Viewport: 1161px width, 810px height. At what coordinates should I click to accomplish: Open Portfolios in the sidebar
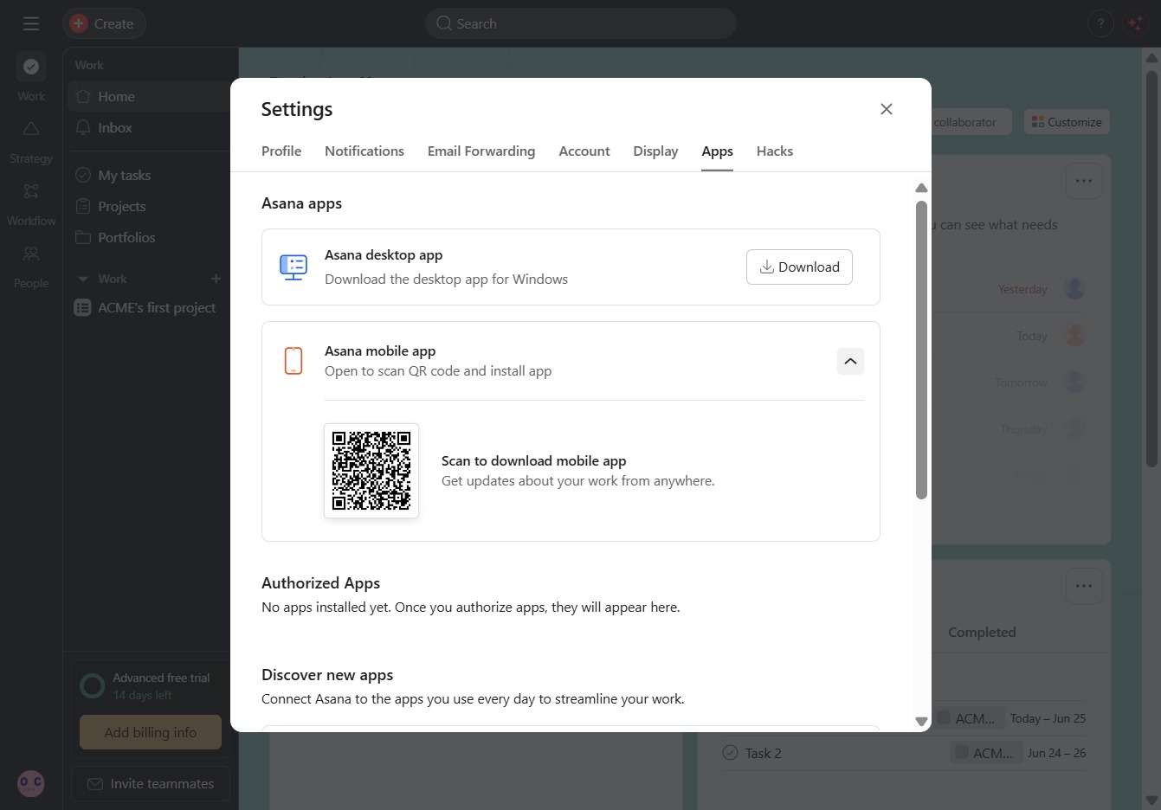point(148,237)
